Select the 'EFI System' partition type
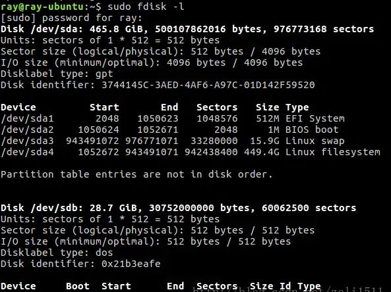This screenshot has width=391, height=292. tap(315, 118)
